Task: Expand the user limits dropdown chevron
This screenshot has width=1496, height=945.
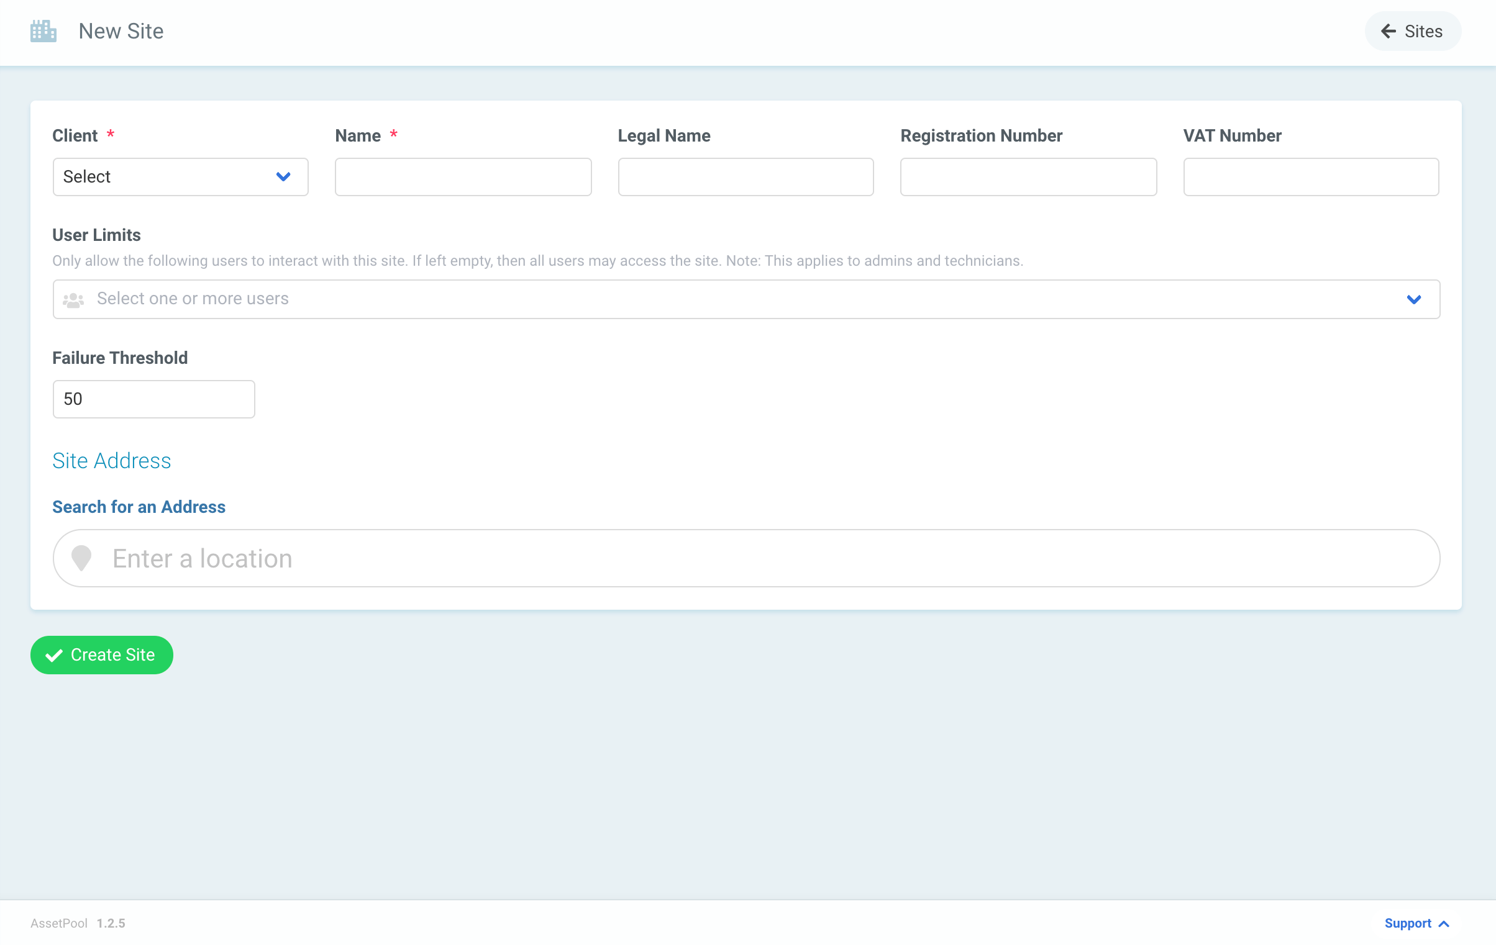Action: click(x=1414, y=299)
